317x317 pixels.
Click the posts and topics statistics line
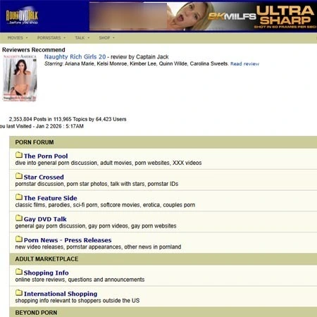[x=68, y=119]
